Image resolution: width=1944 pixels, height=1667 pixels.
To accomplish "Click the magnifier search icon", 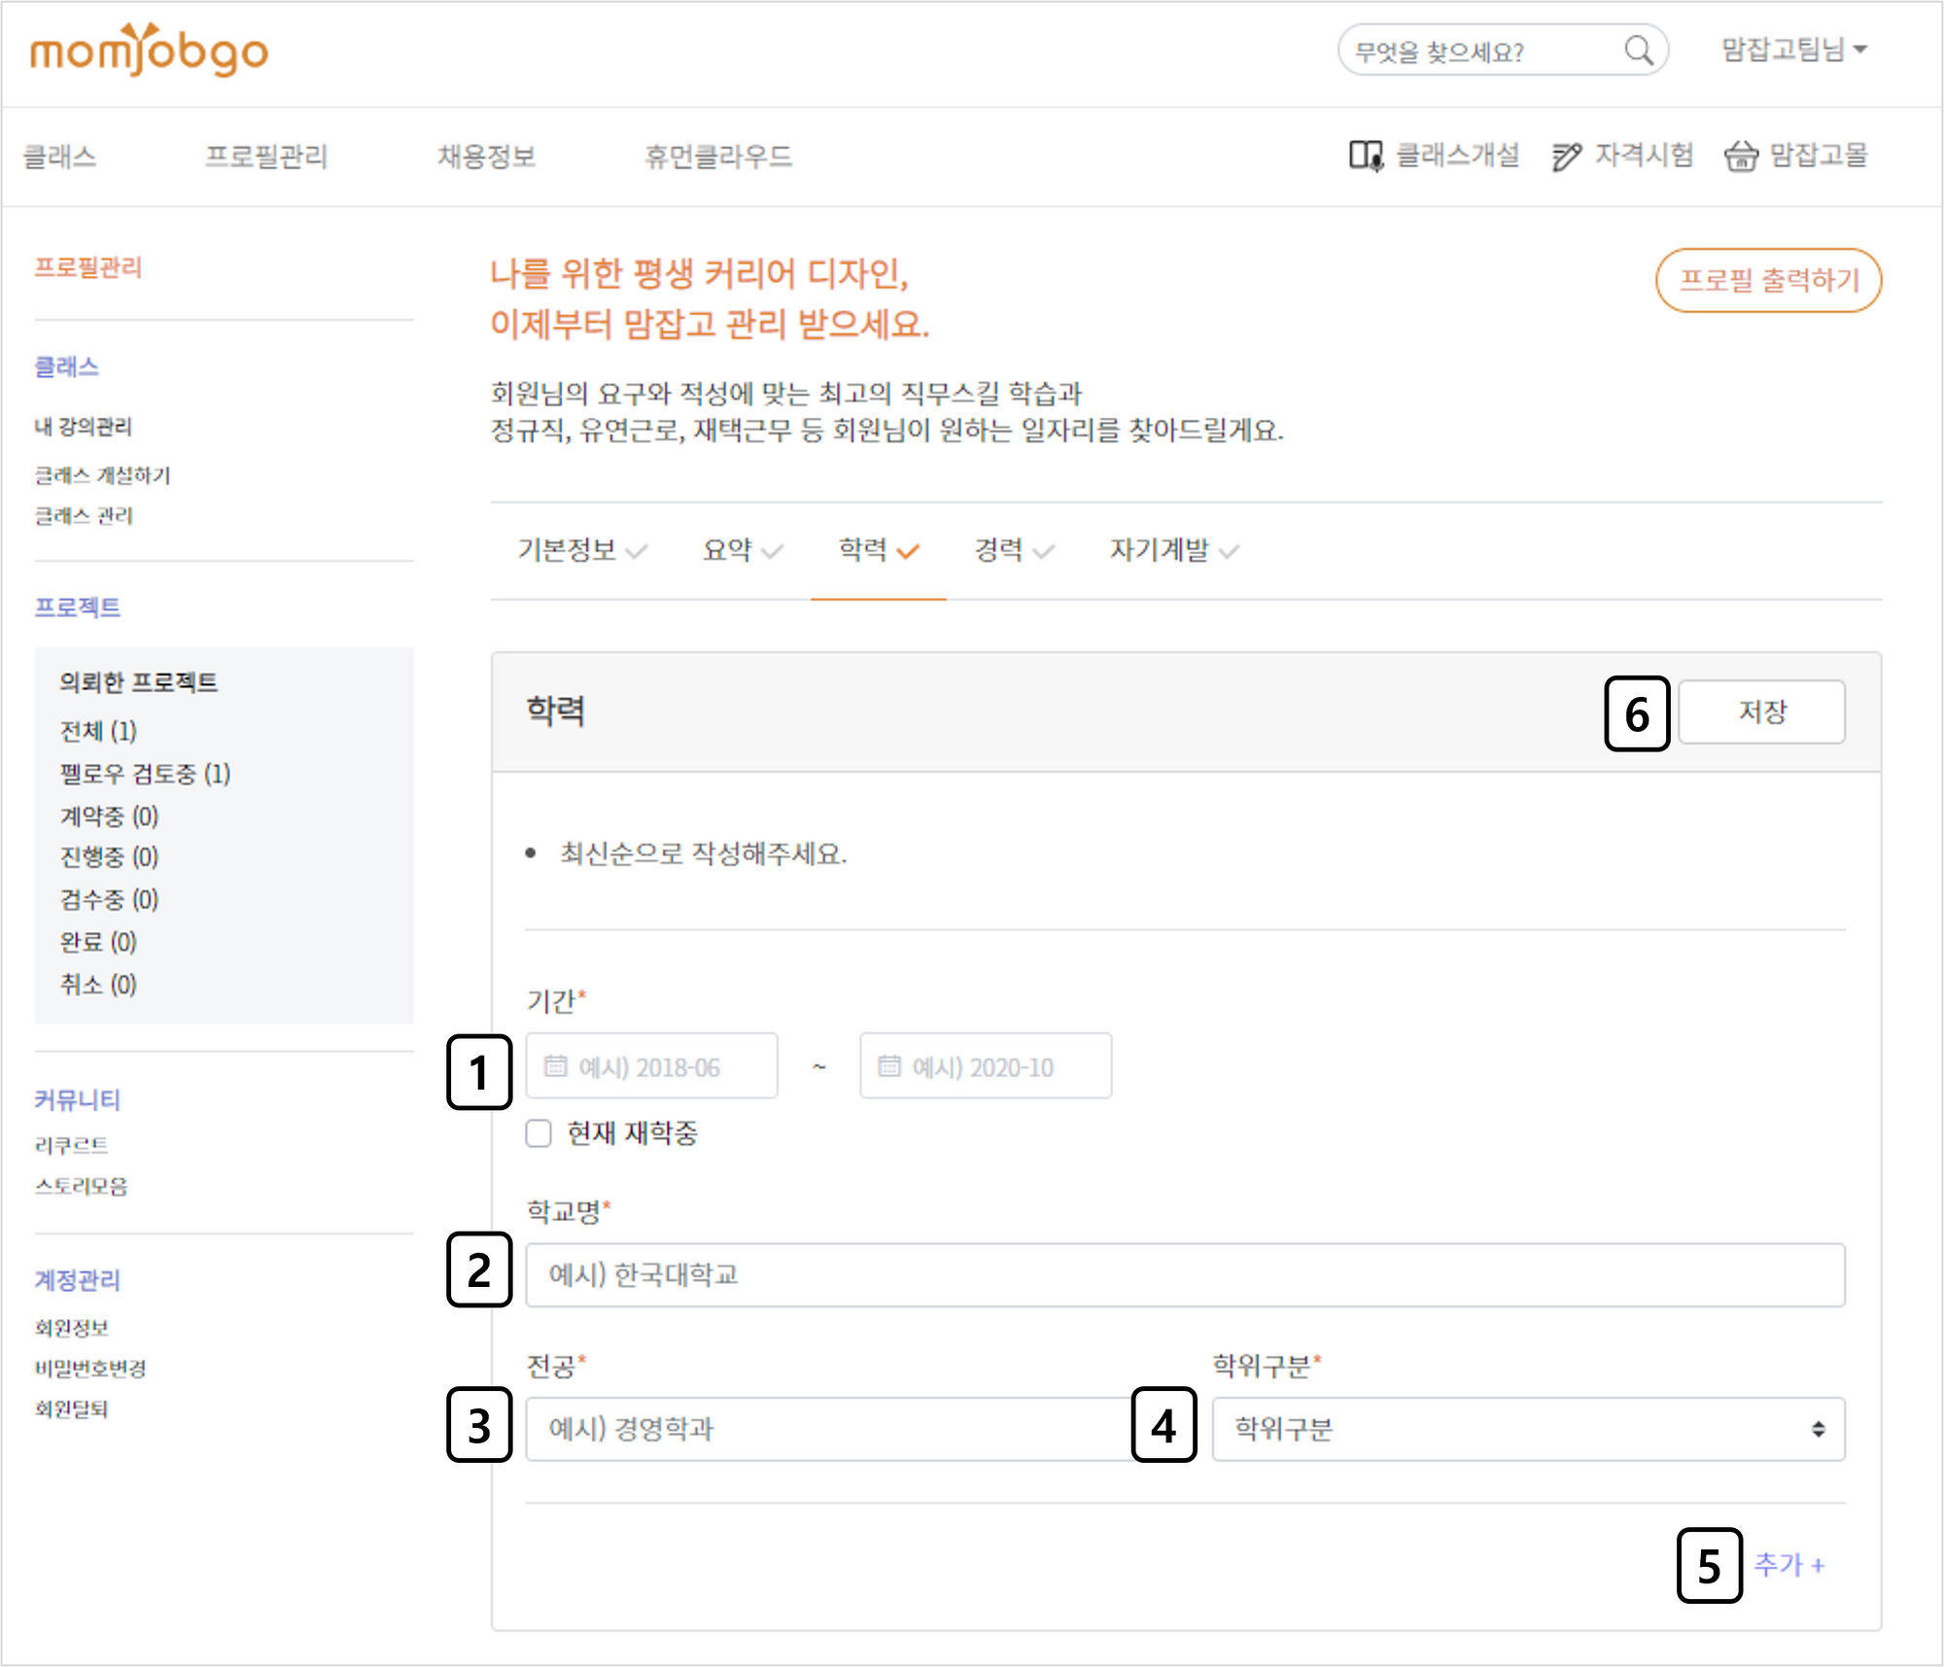I will [1639, 51].
